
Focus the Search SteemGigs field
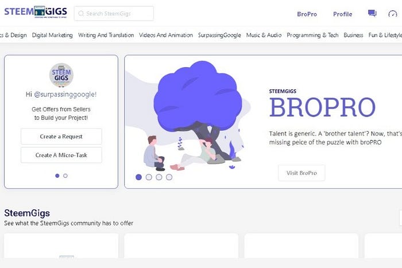(114, 13)
